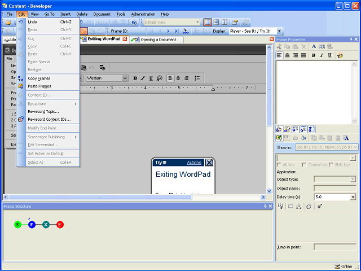Close the Try It! bubble window
Screen dimensions: 361x271
(209, 163)
